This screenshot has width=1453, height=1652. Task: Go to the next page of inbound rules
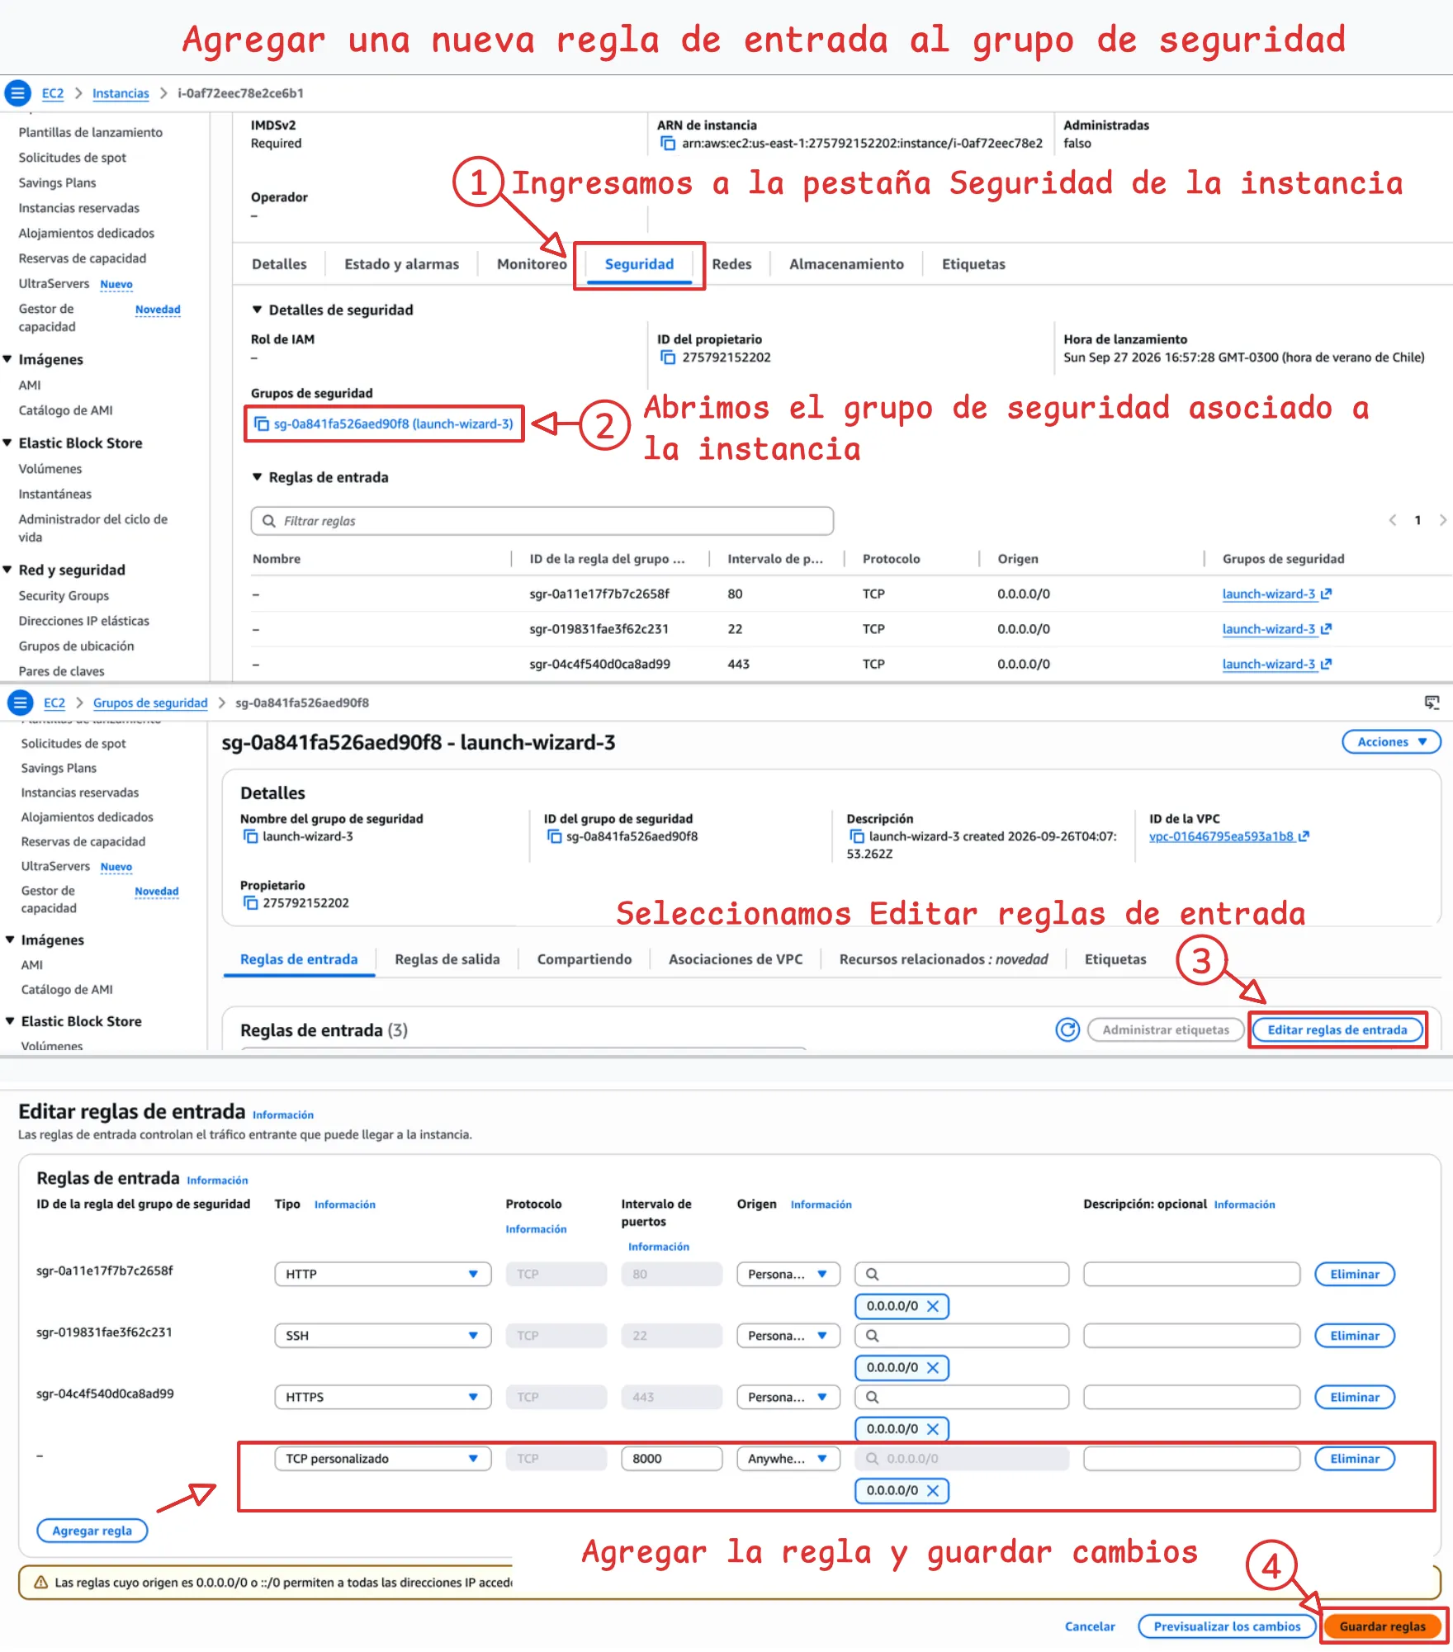click(1442, 520)
